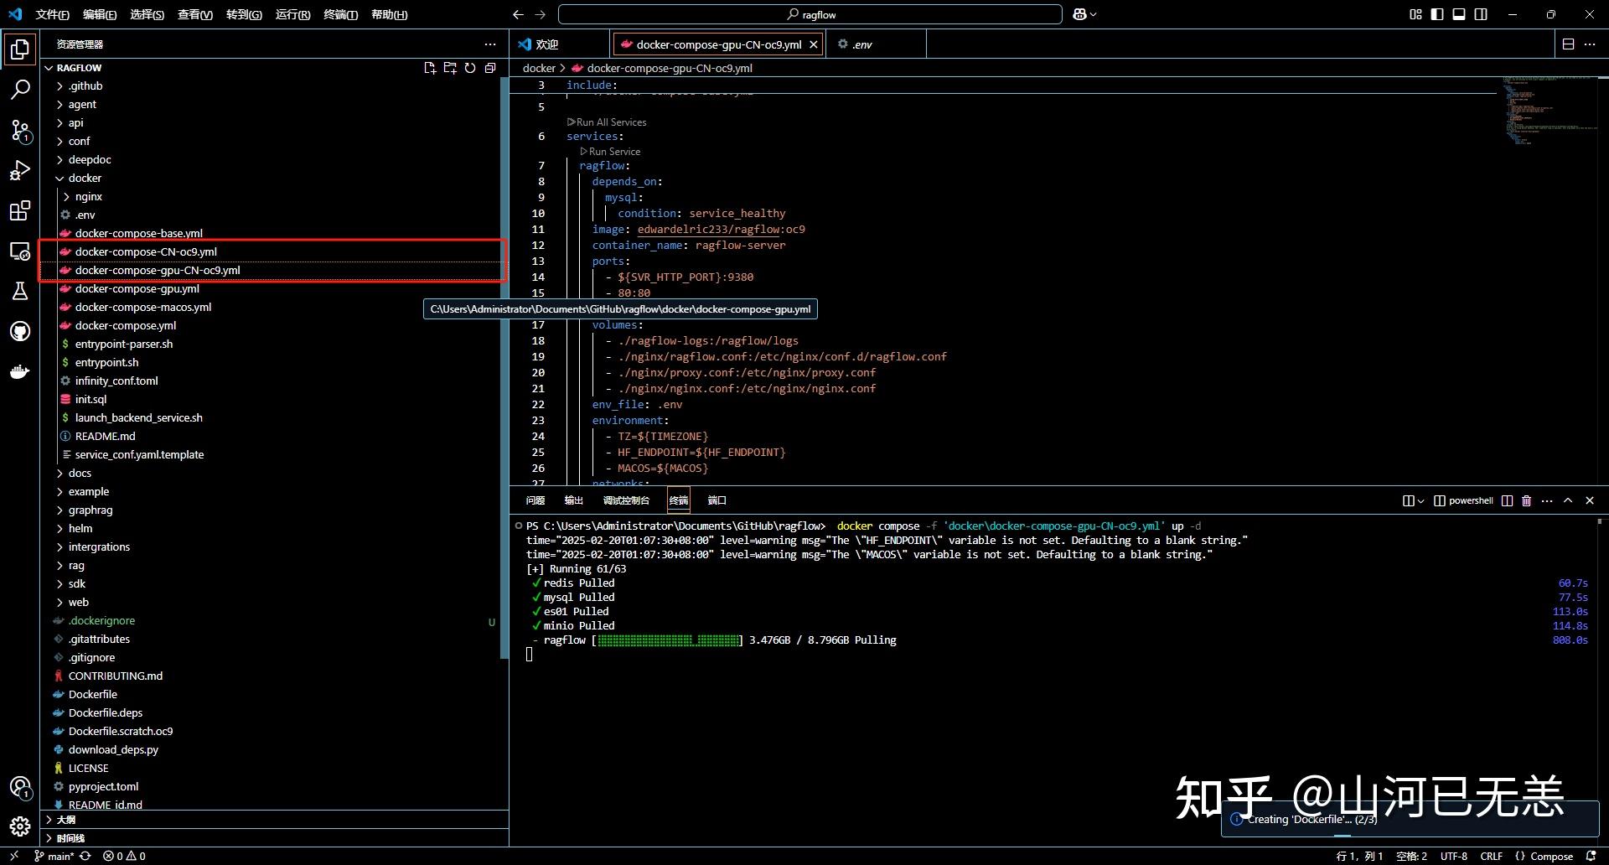Create a new file in RAGFLOW explorer

click(x=430, y=68)
